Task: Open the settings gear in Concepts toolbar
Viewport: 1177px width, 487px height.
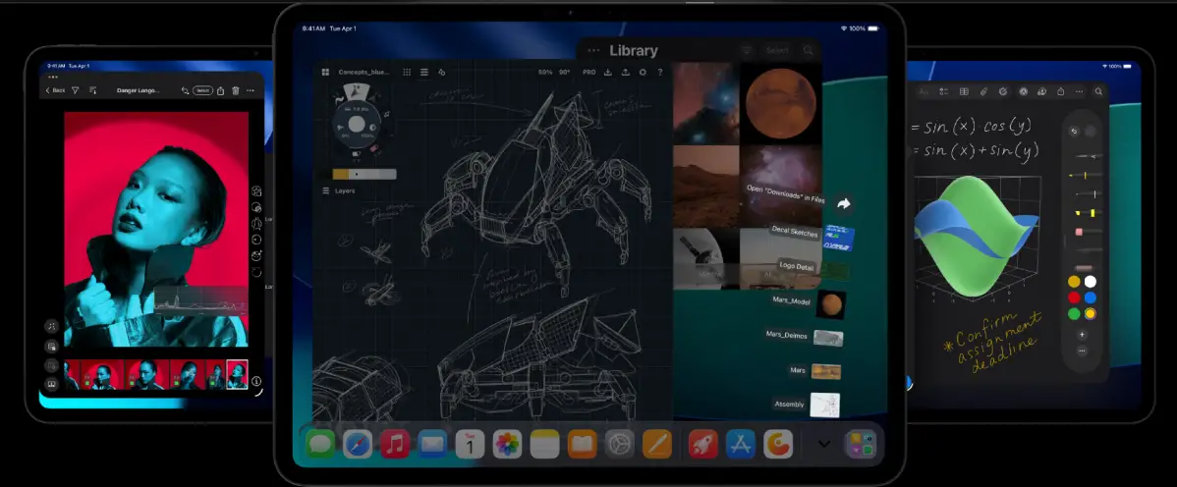Action: click(x=643, y=72)
